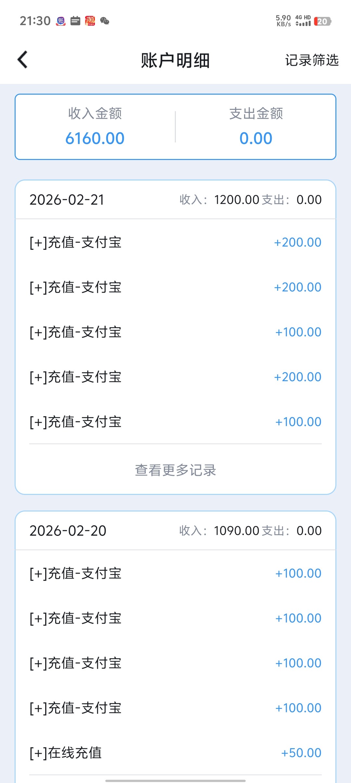The image size is (351, 783).
Task: Tap the WeChat notification icon
Action: tap(104, 21)
